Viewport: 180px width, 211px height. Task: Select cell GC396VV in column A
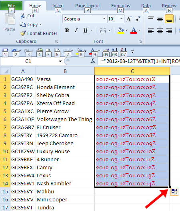coord(23,199)
